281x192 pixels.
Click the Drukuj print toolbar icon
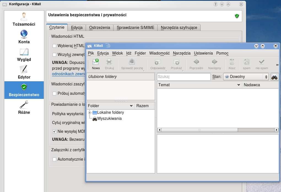(109, 64)
